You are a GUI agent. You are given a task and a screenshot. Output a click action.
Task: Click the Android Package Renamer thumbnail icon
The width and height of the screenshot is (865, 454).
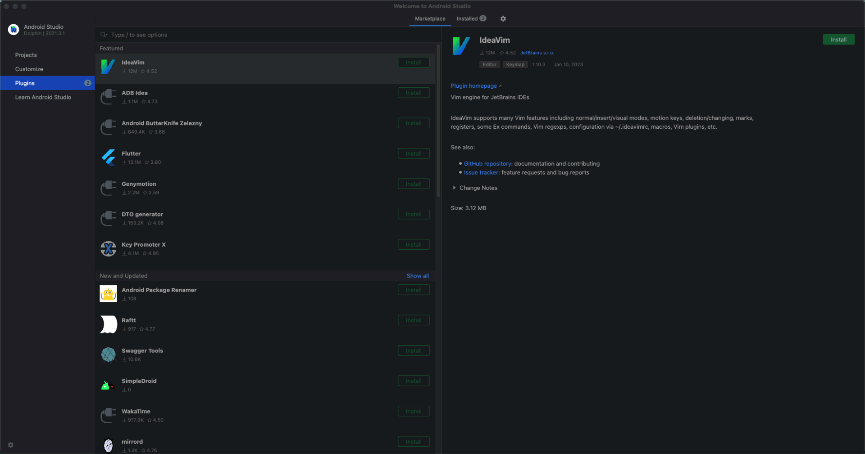point(108,293)
